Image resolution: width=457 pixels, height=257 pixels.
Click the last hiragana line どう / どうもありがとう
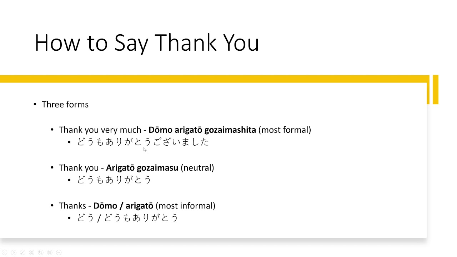tap(127, 218)
